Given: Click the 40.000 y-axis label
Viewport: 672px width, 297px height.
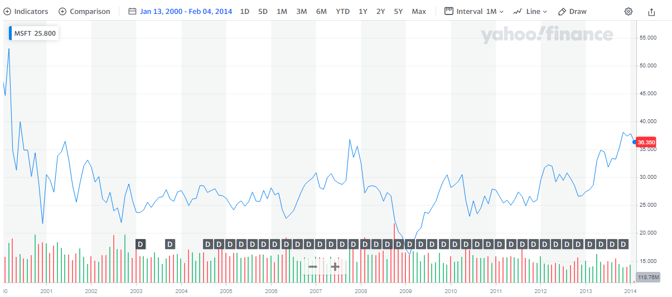Looking at the screenshot, I should click(648, 121).
